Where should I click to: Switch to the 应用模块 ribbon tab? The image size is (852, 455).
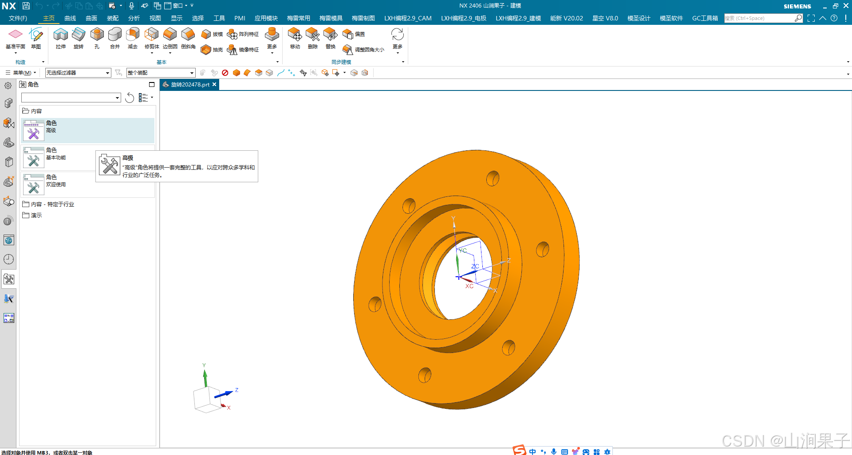point(266,18)
